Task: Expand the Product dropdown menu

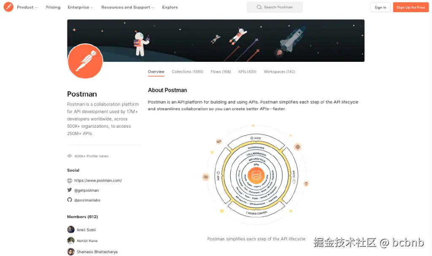Action: (27, 7)
